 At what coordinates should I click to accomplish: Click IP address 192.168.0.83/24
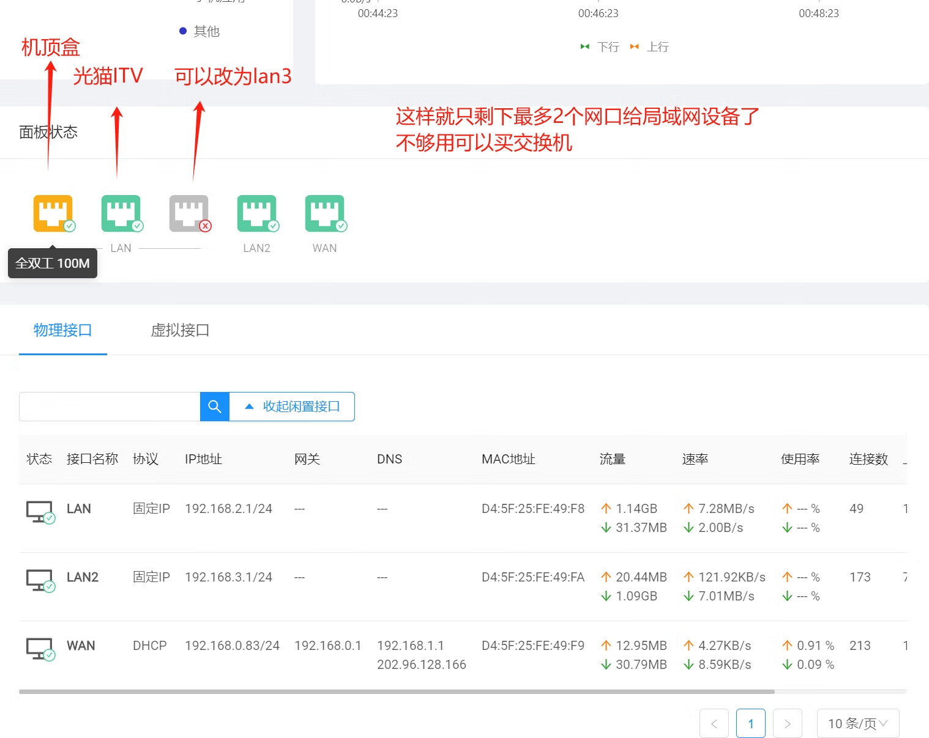(233, 646)
